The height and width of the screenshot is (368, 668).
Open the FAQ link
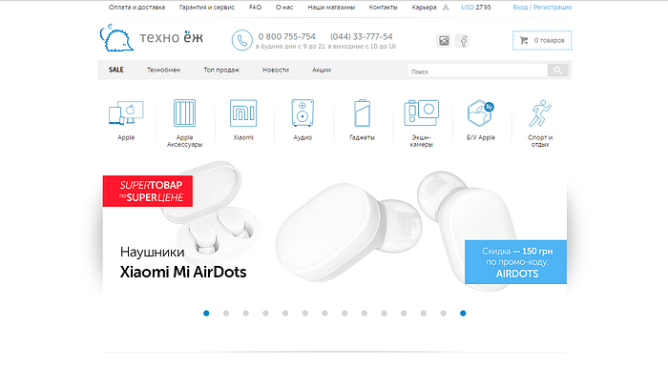coord(255,8)
